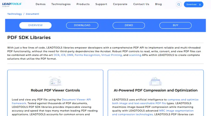Follow the Technology breadcrumb link
This screenshot has width=211, height=116.
pyautogui.click(x=15, y=14)
